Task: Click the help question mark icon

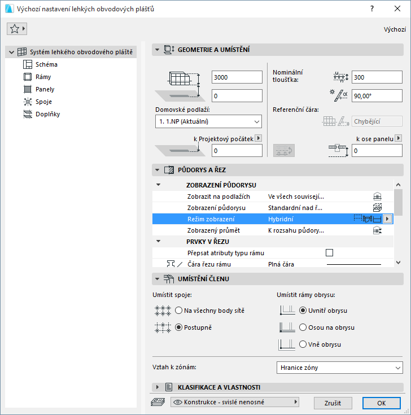Action: tap(372, 8)
